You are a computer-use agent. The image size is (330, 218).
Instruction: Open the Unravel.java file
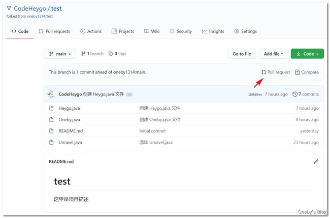coord(70,142)
